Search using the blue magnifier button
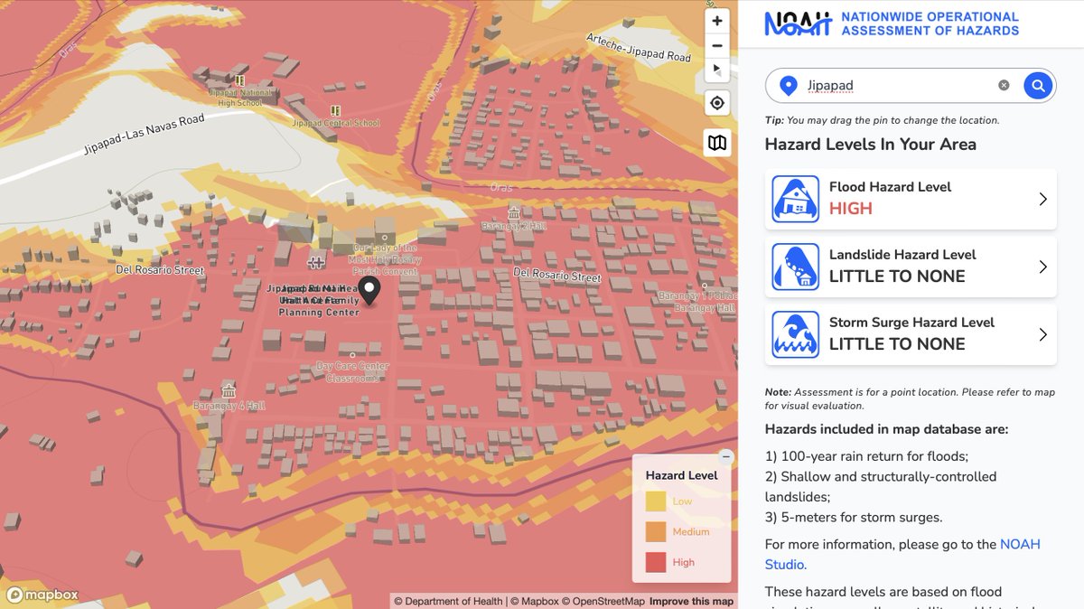Viewport: 1084px width, 609px height. [x=1039, y=86]
